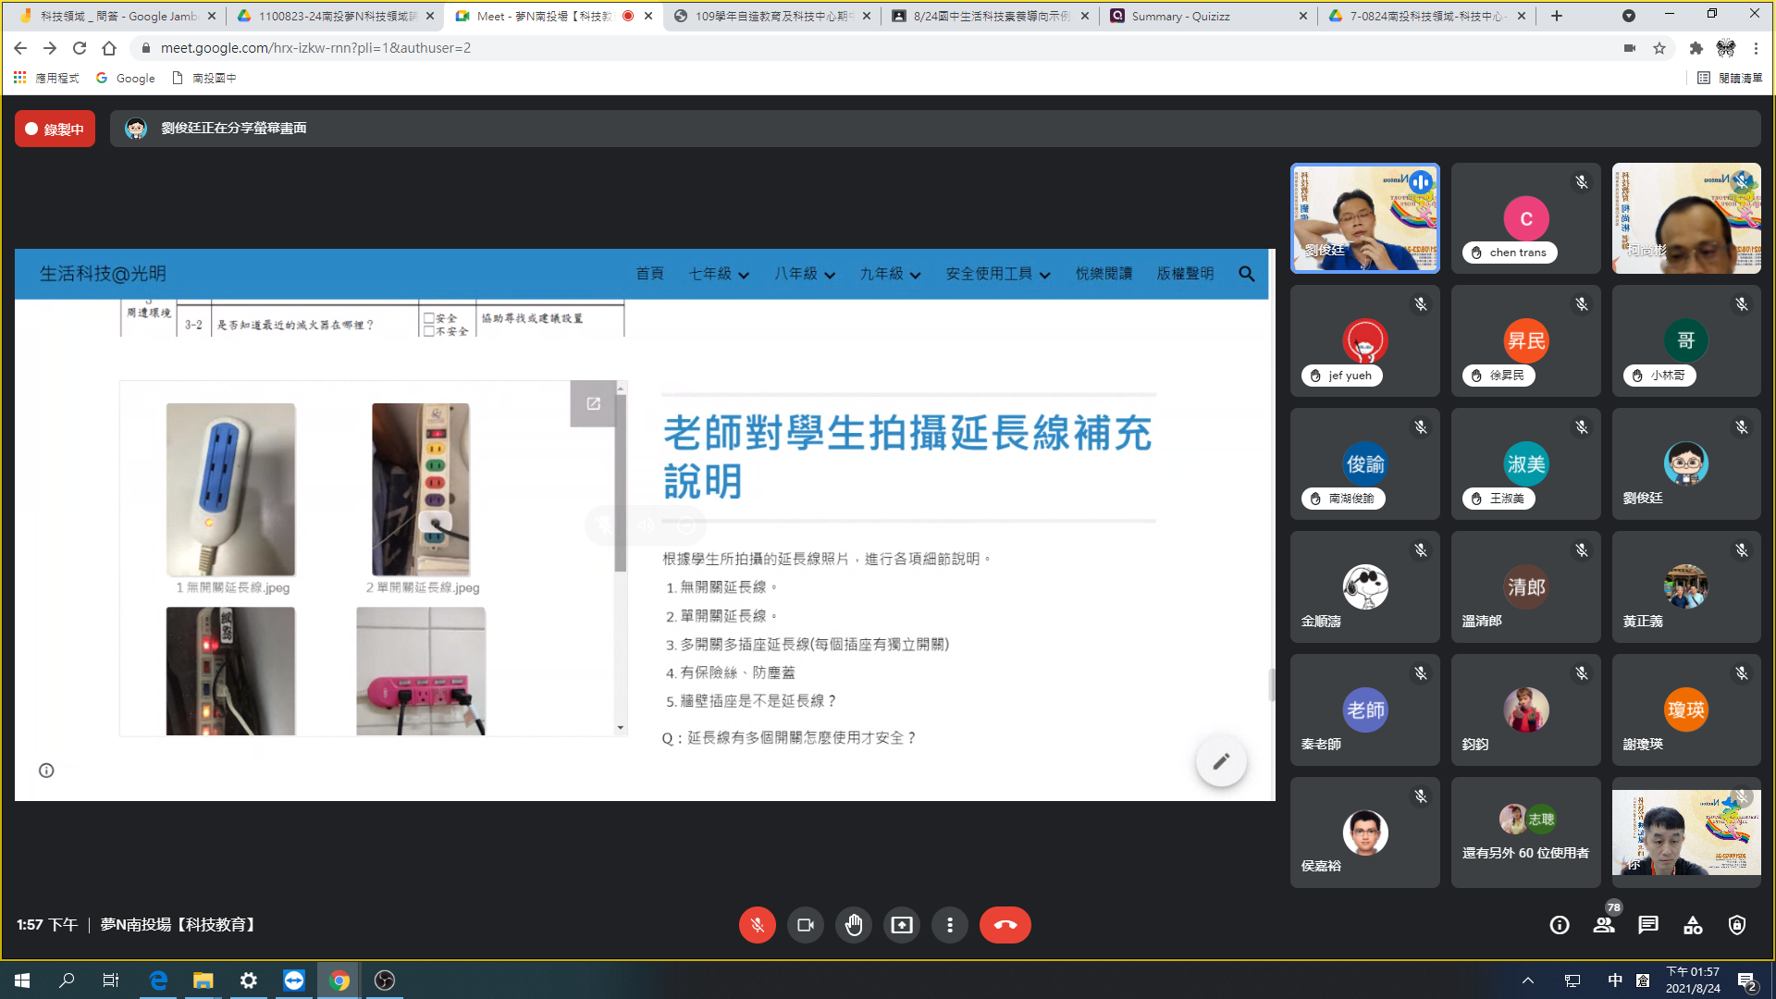The width and height of the screenshot is (1776, 999).
Task: Click the website search magnifier icon
Action: tap(1246, 274)
